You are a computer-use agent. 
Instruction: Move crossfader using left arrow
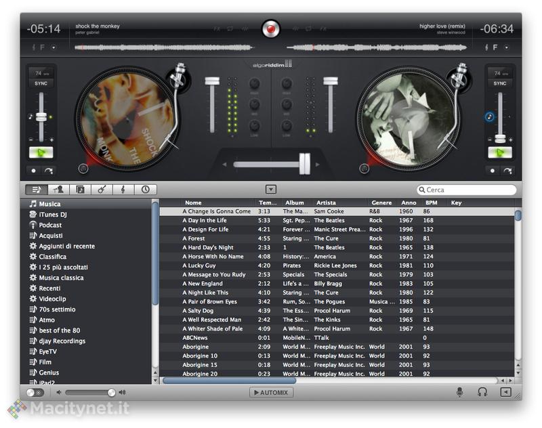pos(224,165)
